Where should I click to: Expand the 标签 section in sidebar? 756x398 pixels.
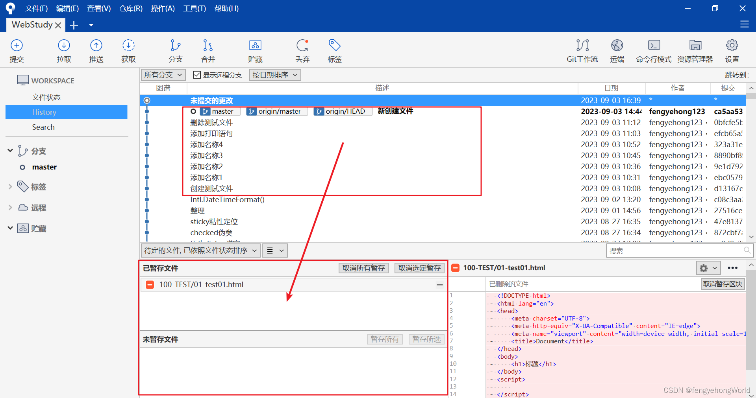click(x=10, y=186)
